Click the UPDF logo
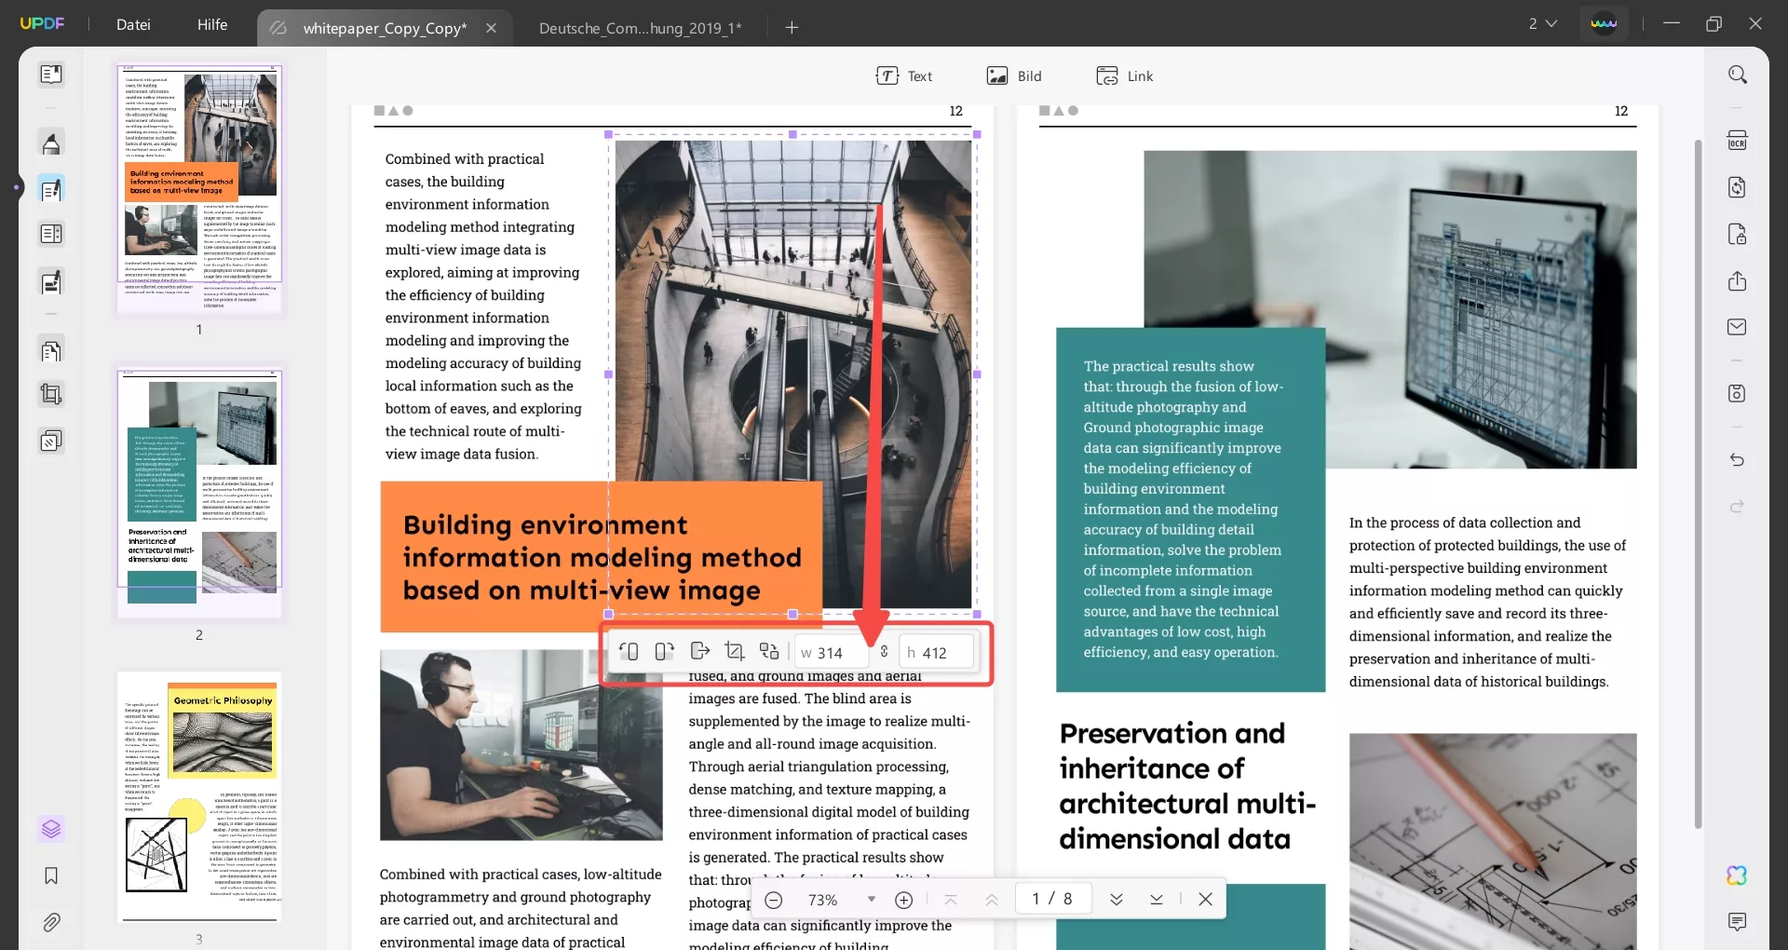This screenshot has width=1788, height=950. coord(43,24)
